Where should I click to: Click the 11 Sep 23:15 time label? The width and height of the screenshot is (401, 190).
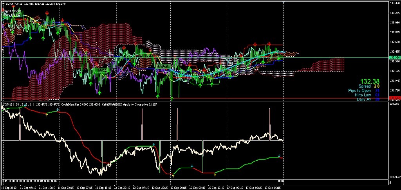pyautogui.click(x=67, y=187)
